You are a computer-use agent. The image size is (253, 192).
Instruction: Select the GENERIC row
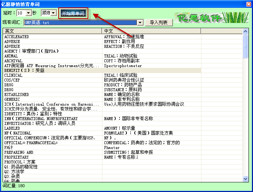[x=102, y=99]
